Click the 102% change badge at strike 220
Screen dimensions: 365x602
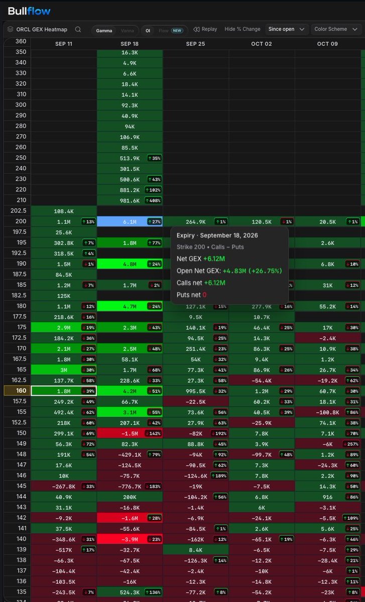[x=152, y=190]
